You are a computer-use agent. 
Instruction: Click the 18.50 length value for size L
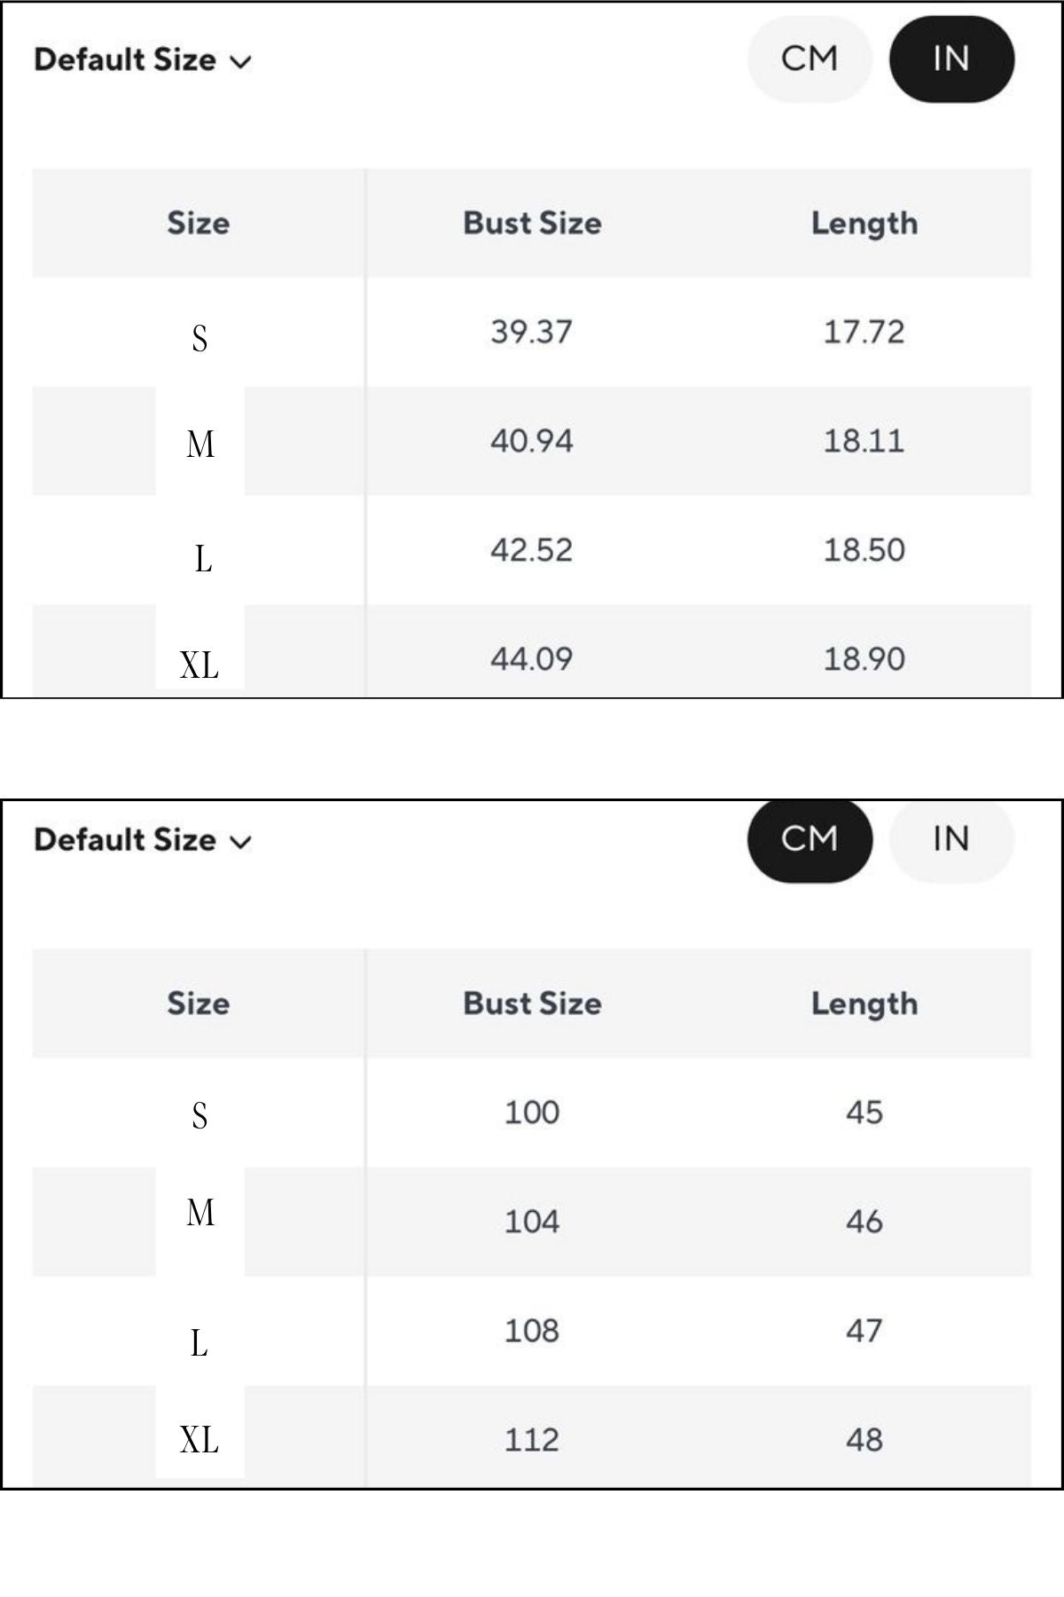[864, 550]
